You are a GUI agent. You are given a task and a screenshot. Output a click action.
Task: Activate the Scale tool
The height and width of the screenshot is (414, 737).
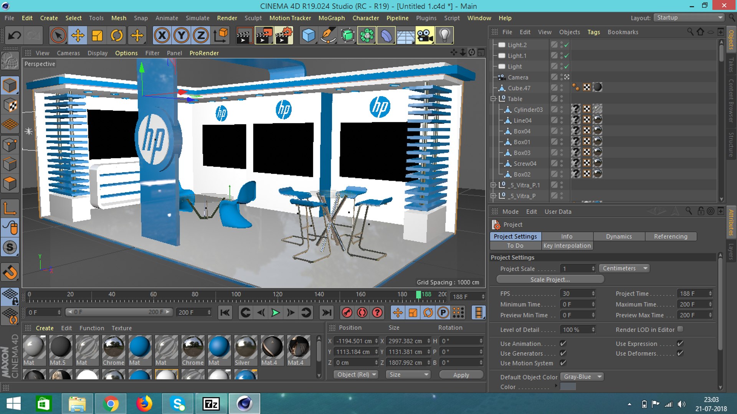pyautogui.click(x=97, y=36)
